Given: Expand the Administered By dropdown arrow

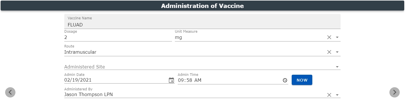Looking at the screenshot, I should (337, 95).
